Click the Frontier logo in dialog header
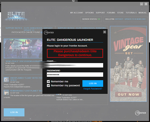The image size is (150, 122). pyautogui.click(x=49, y=32)
